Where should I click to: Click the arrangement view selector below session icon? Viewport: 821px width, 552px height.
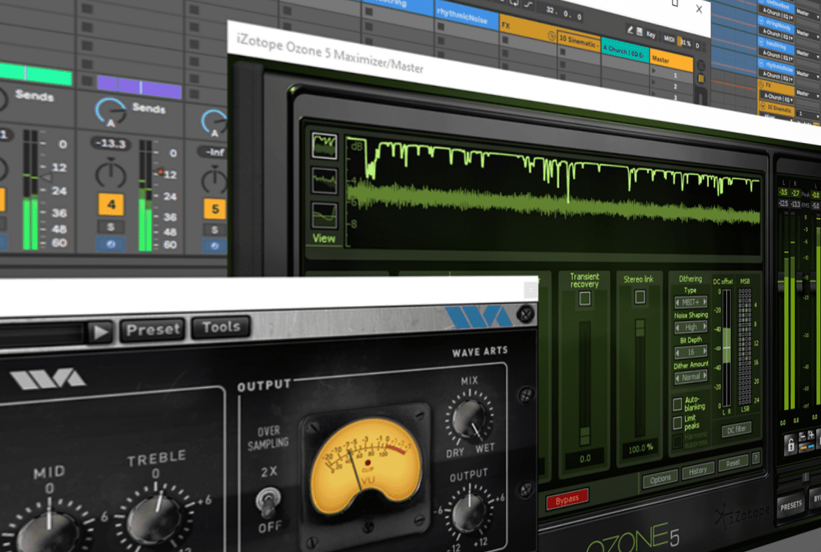click(x=701, y=78)
